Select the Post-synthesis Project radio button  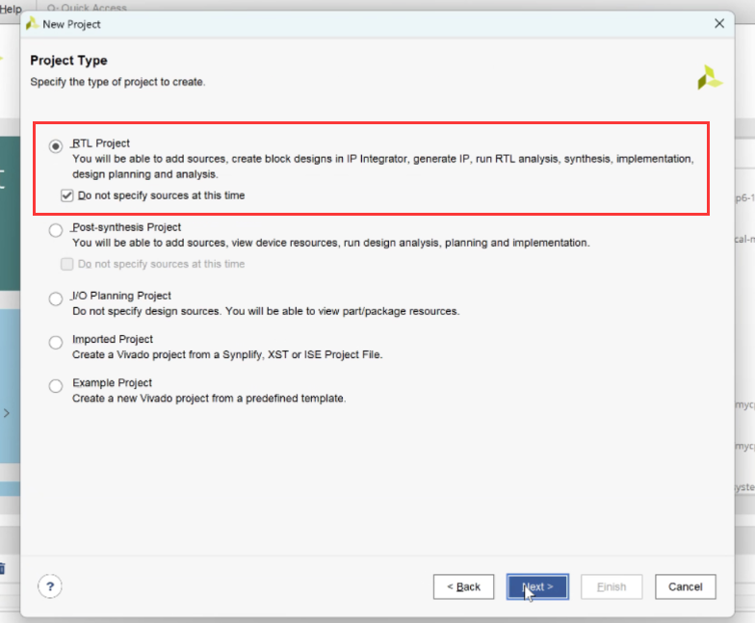pos(56,230)
